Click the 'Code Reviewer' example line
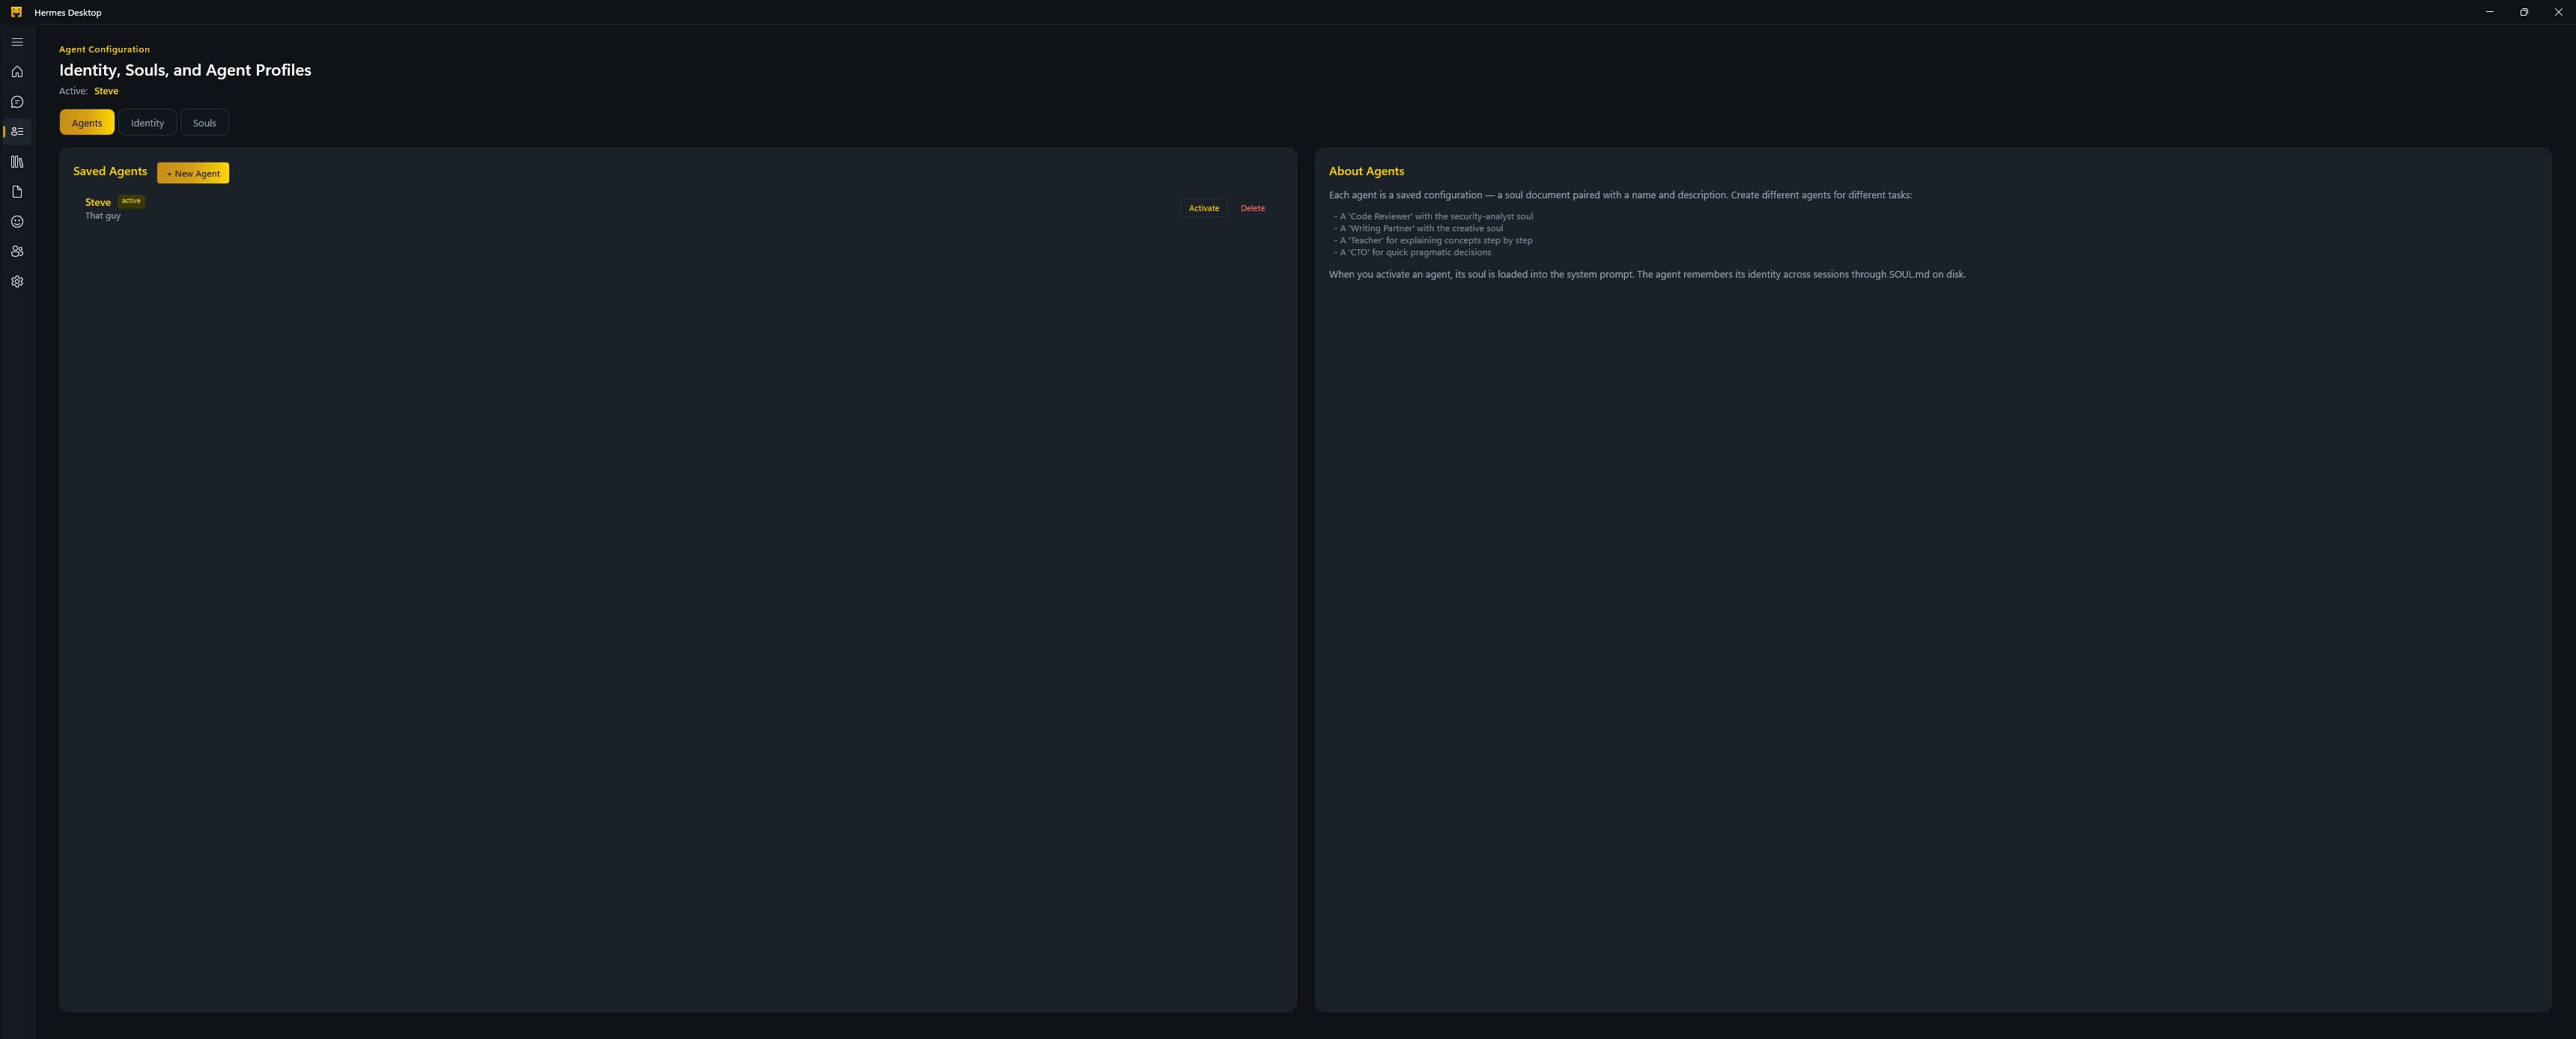Screen dimensions: 2576x1039 coord(1433,216)
